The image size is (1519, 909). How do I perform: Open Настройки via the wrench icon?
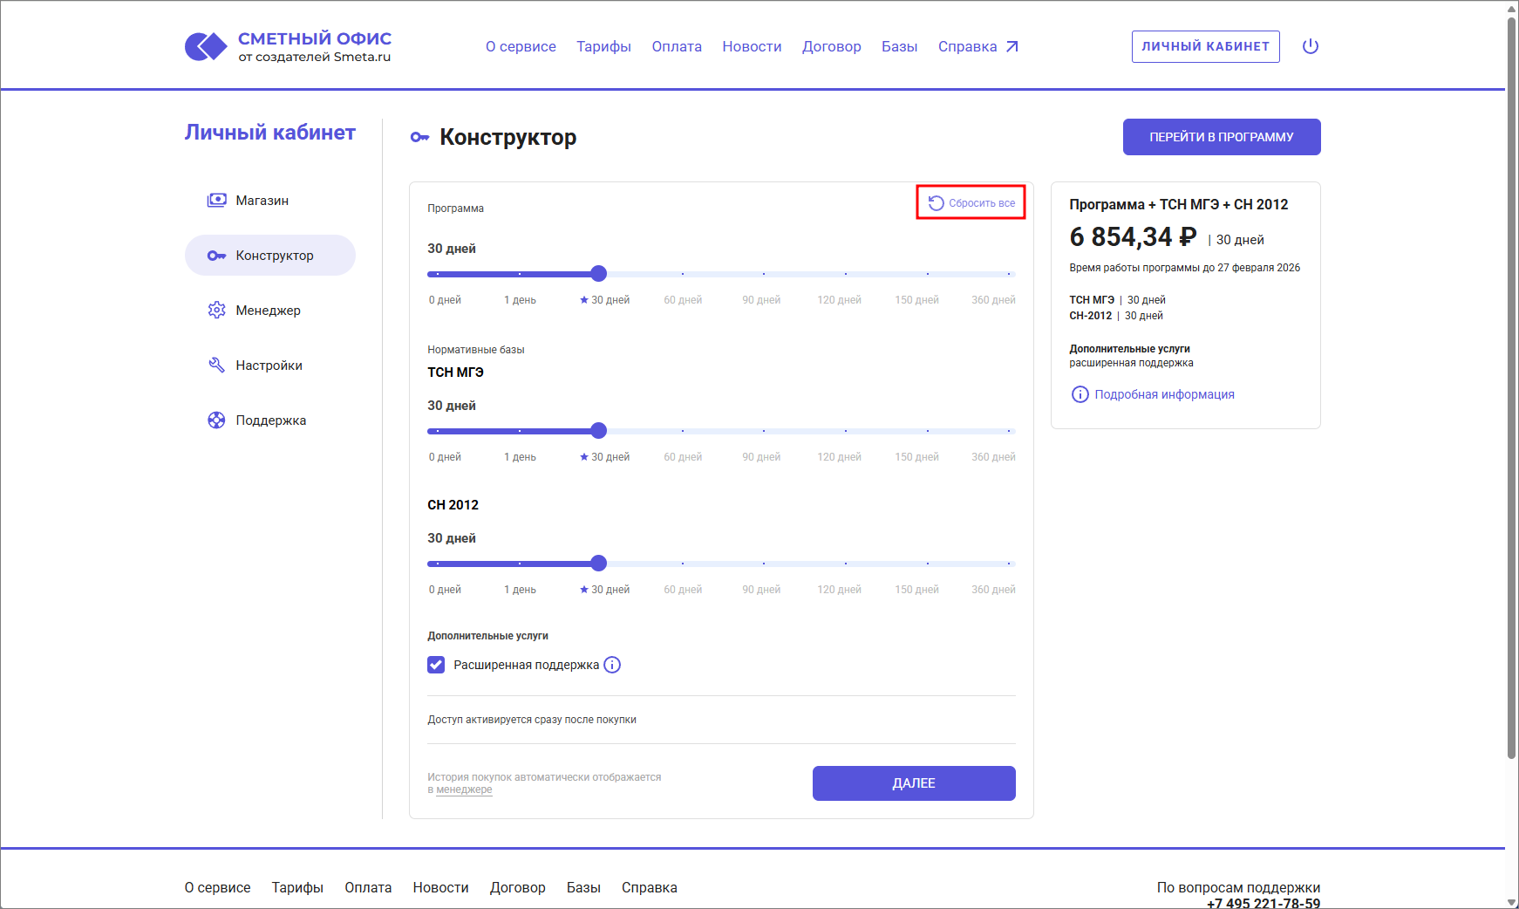tap(217, 365)
